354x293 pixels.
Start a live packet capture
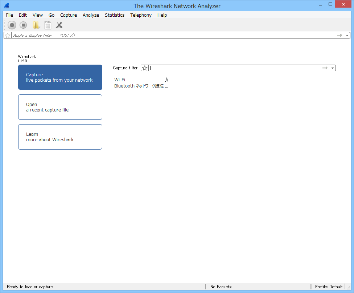click(x=12, y=25)
